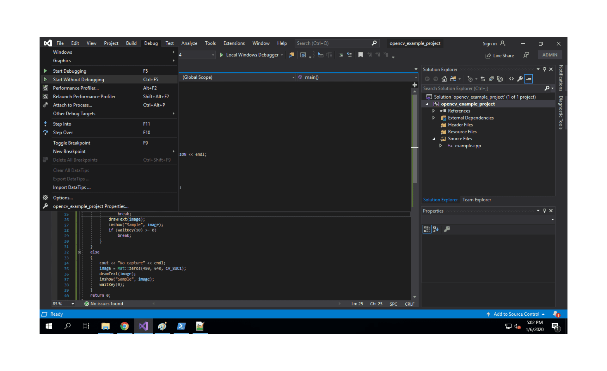Click the Find in Files toolbar icon
This screenshot has width=607, height=371.
coord(291,55)
